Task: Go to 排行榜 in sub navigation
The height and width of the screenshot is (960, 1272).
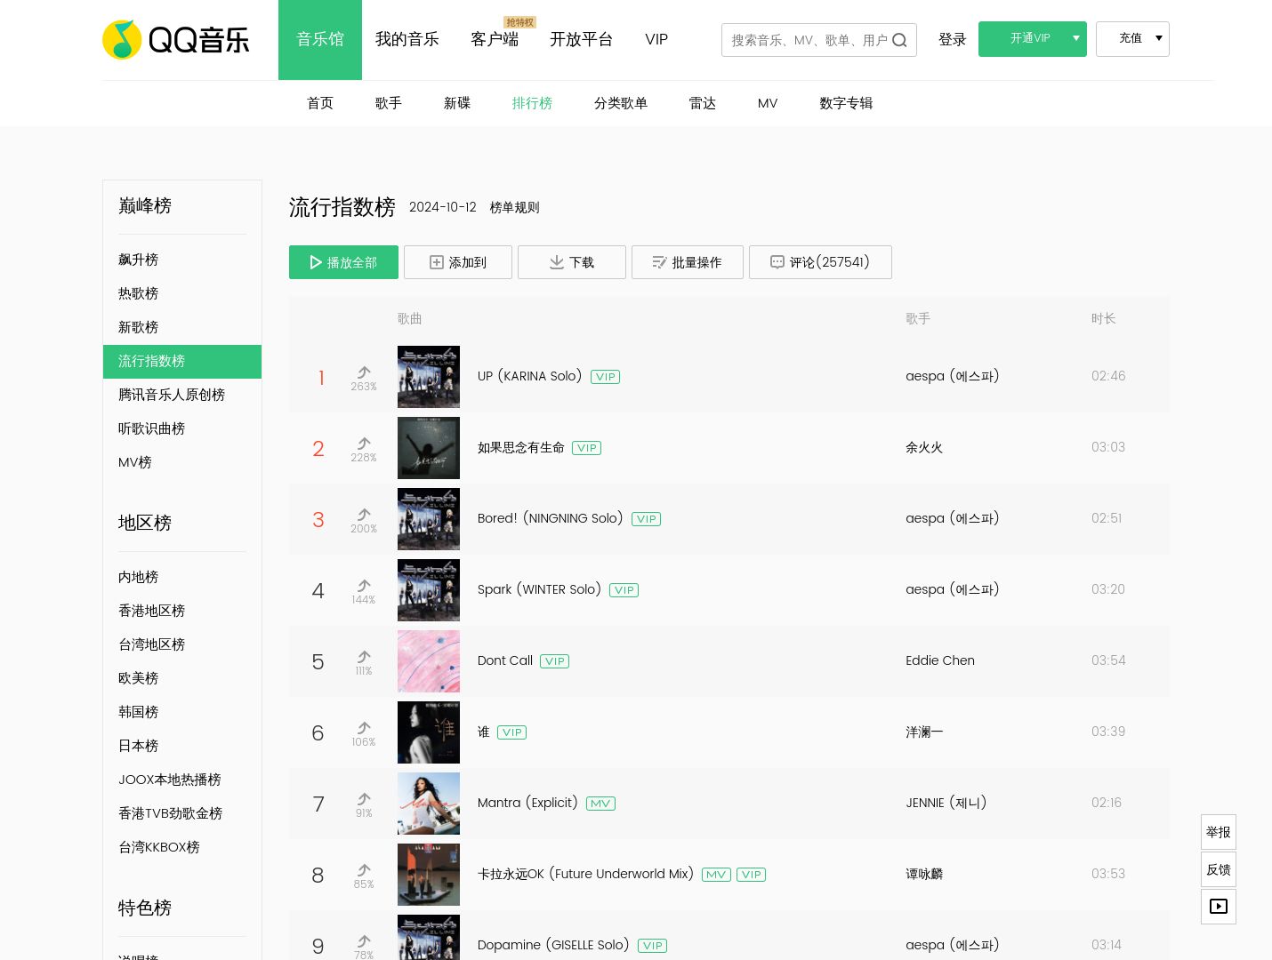Action: [532, 103]
